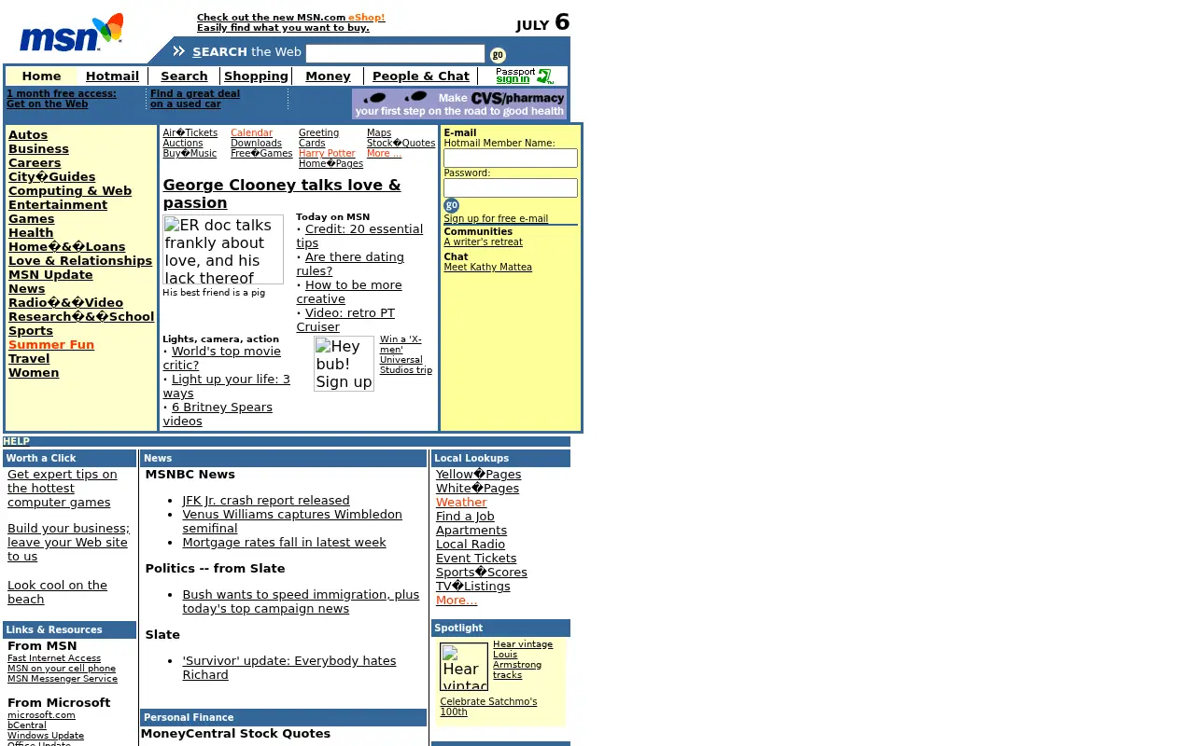The height and width of the screenshot is (746, 1195).
Task: Click the MSN butterfly logo
Action: [72, 34]
